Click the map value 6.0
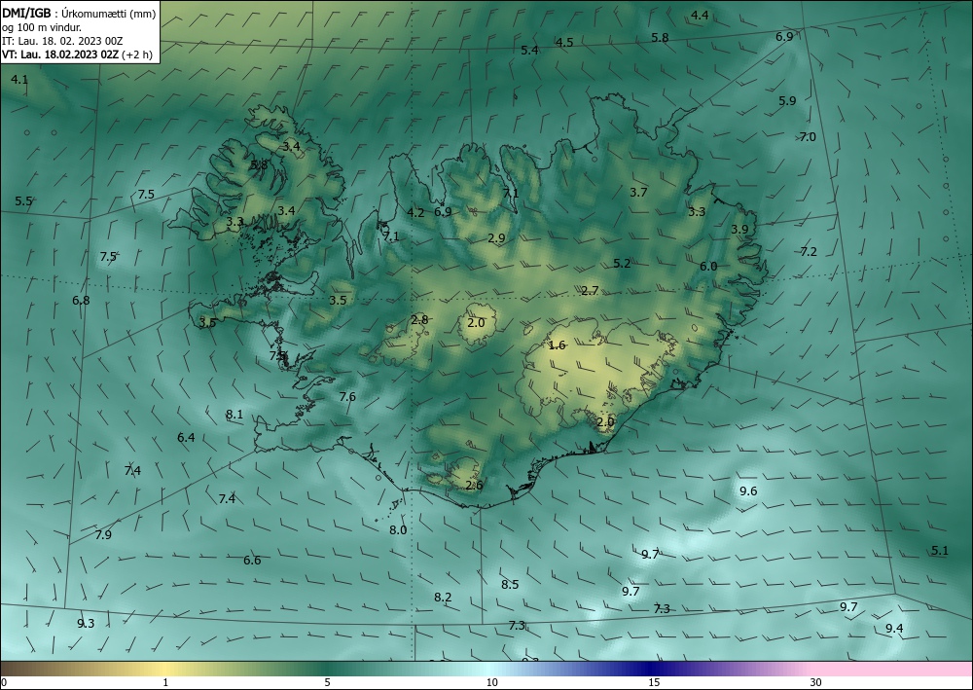Image resolution: width=973 pixels, height=690 pixels. tap(708, 267)
